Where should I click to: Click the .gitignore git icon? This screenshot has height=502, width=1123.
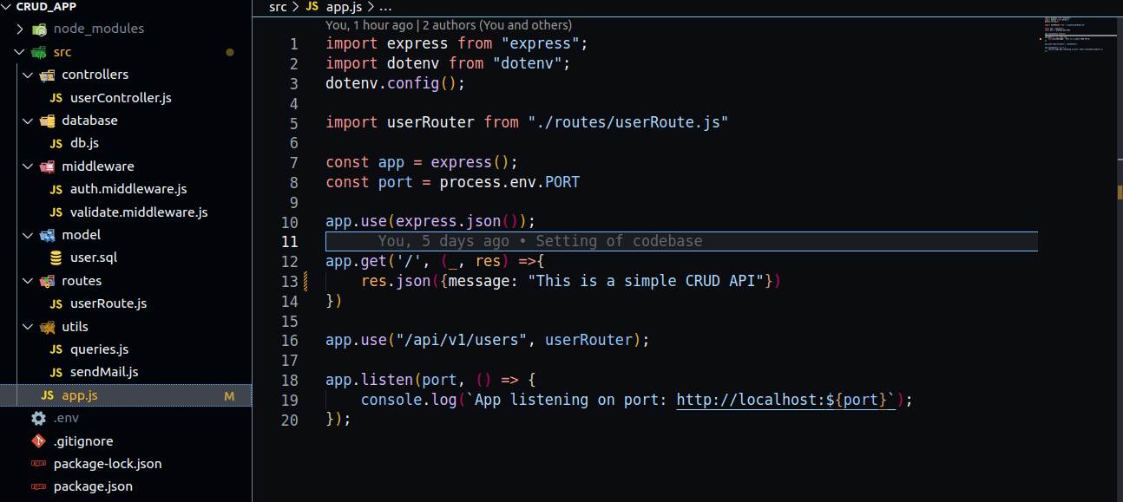pos(38,440)
